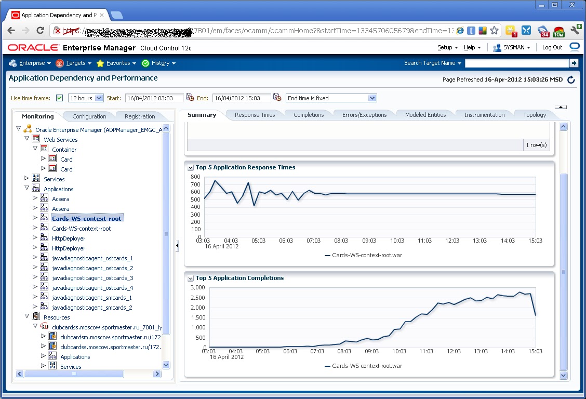The image size is (586, 399).
Task: Click the browser extension icon with badge 34
Action: (543, 31)
